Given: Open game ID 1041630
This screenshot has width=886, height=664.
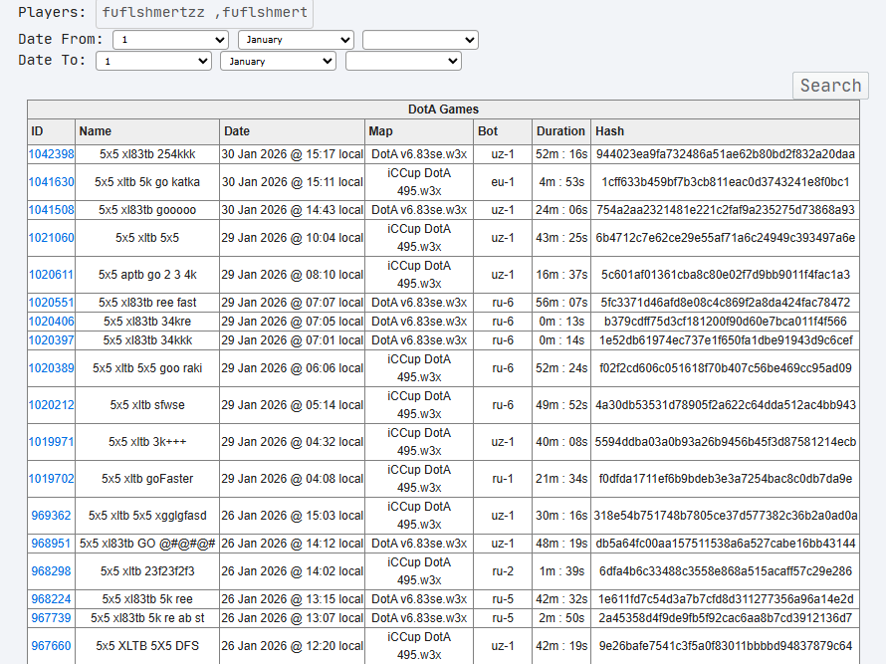Looking at the screenshot, I should click(51, 182).
